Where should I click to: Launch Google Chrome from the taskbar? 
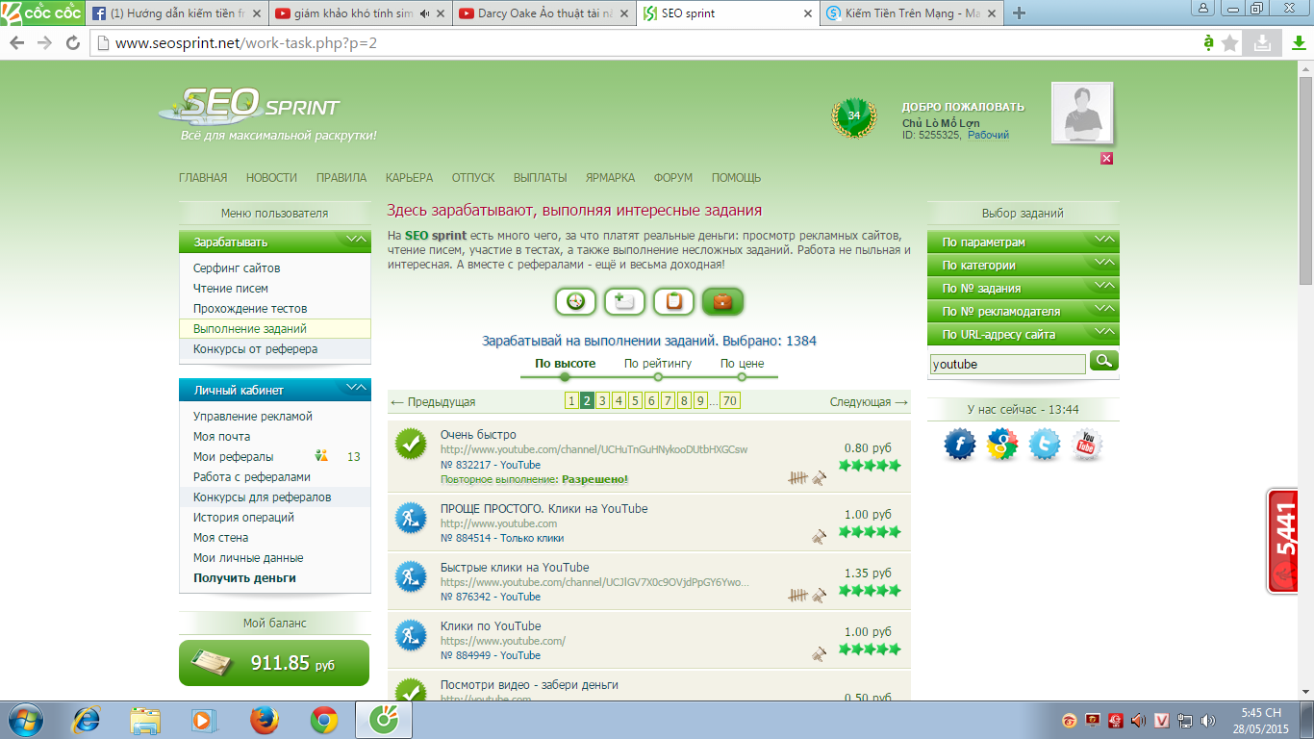tap(323, 720)
